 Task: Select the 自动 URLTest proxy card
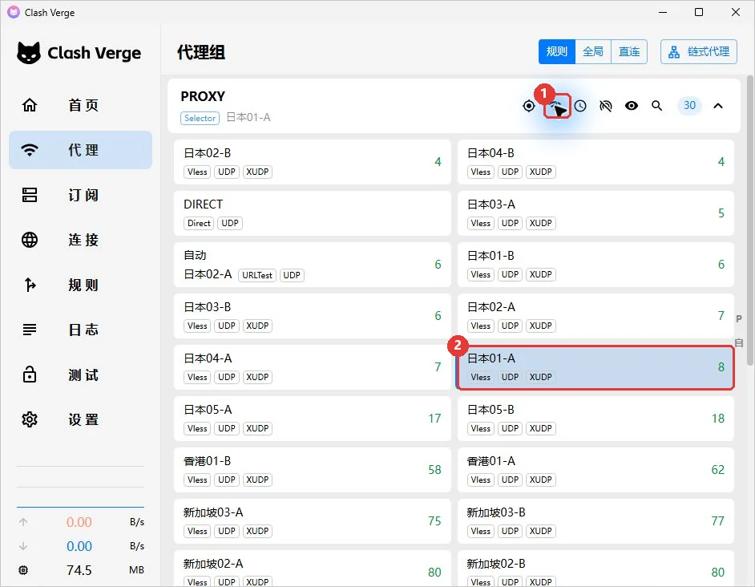coord(312,265)
